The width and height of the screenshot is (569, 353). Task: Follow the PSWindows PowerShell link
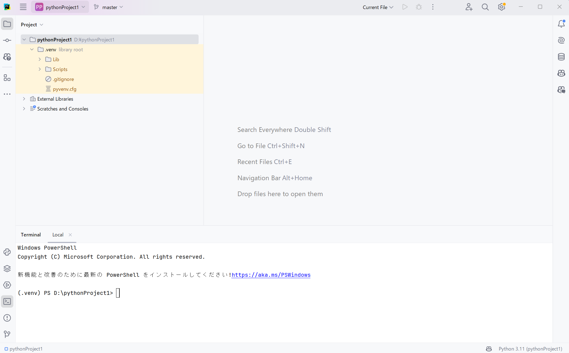click(x=271, y=275)
